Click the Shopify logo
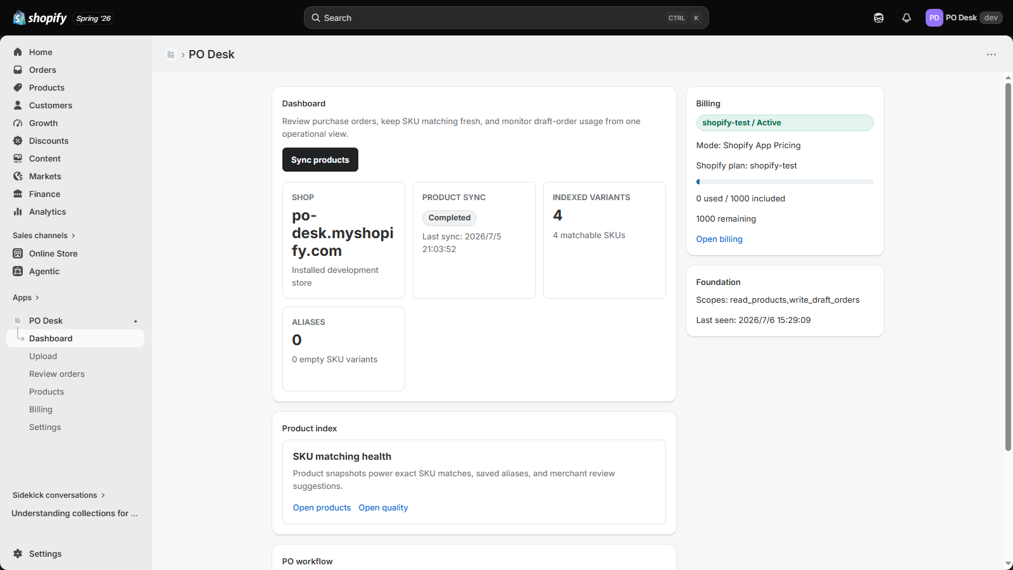Image resolution: width=1013 pixels, height=570 pixels. pos(40,18)
